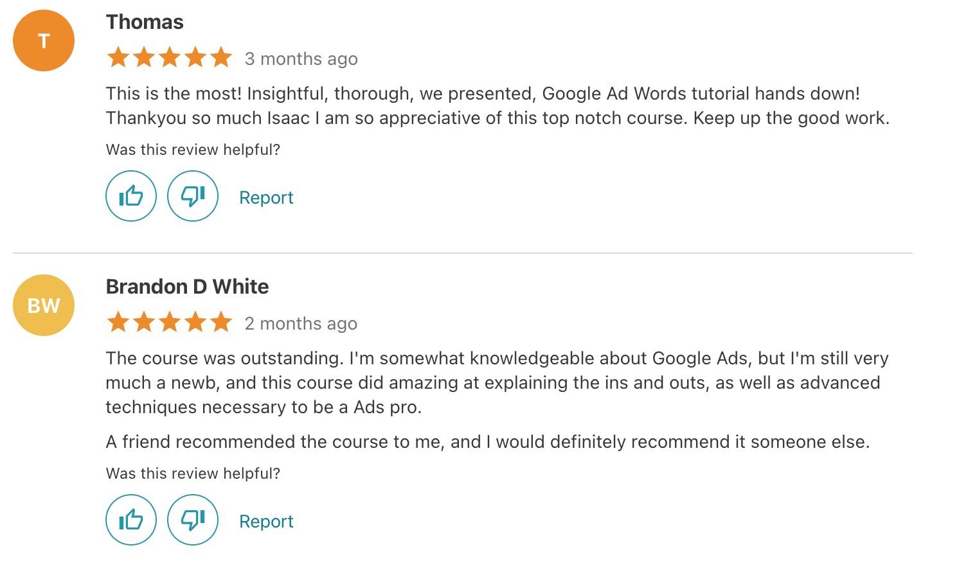Image resolution: width=959 pixels, height=568 pixels.
Task: Like Thomas's review with thumbs up
Action: [x=131, y=196]
